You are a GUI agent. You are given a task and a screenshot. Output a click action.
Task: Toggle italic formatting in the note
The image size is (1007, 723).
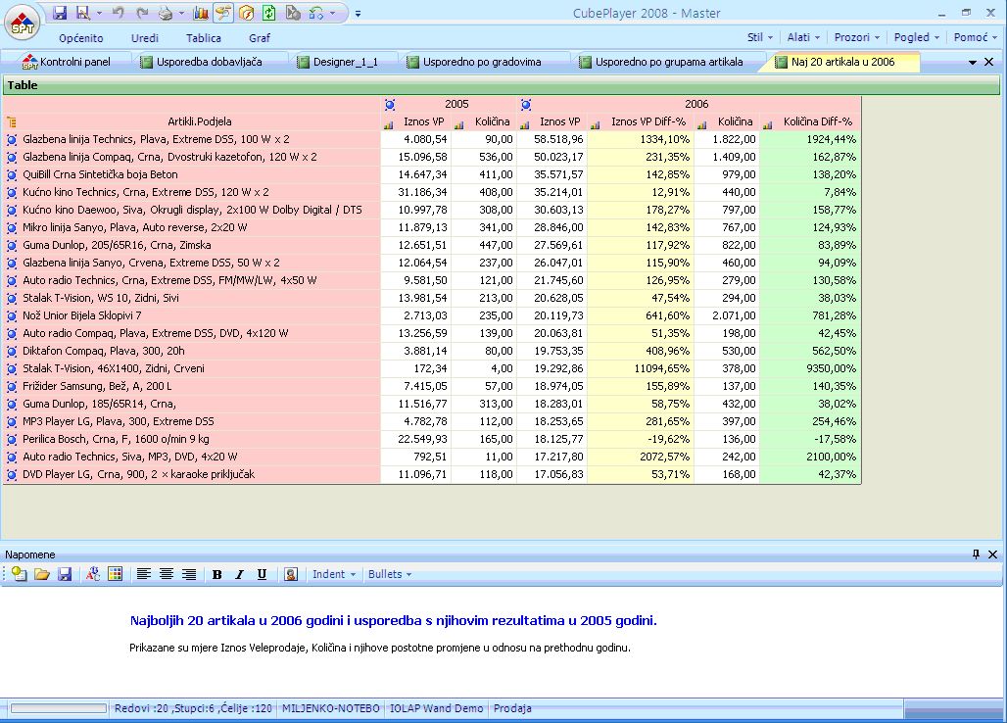pos(240,575)
